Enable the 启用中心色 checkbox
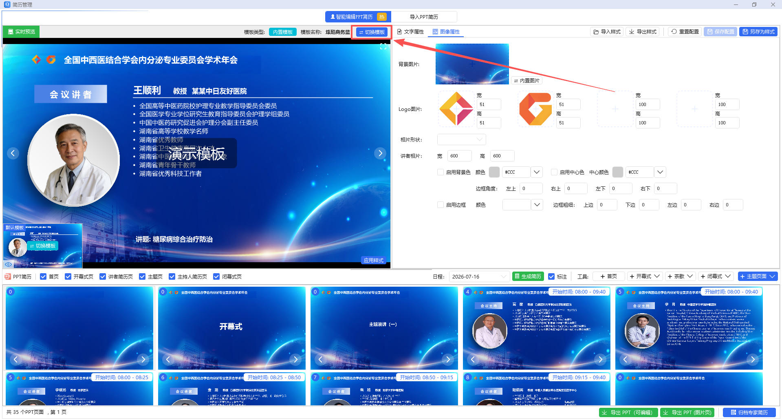 pyautogui.click(x=554, y=172)
